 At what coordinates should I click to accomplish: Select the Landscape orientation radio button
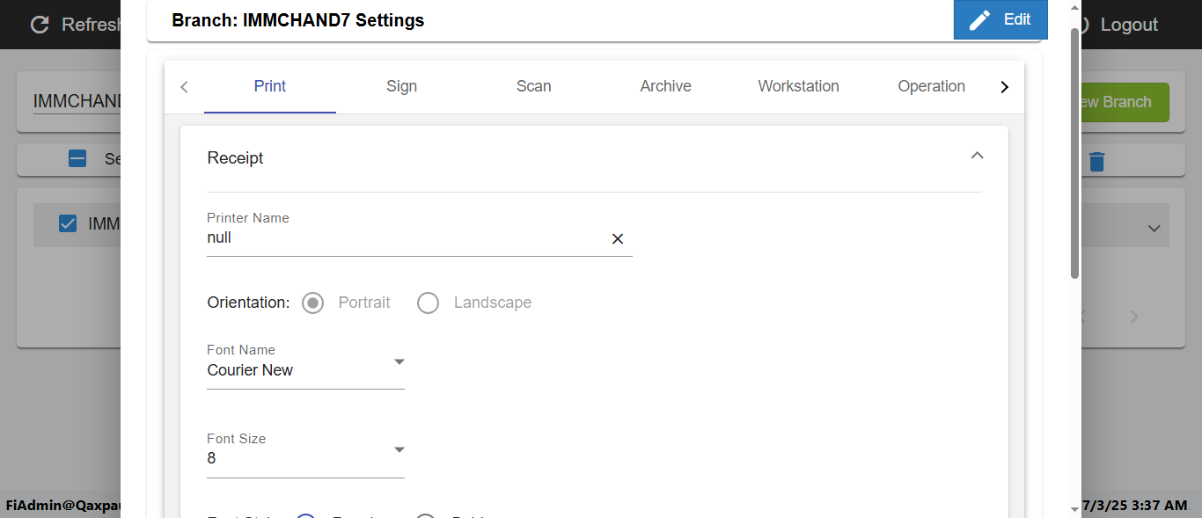click(x=429, y=303)
